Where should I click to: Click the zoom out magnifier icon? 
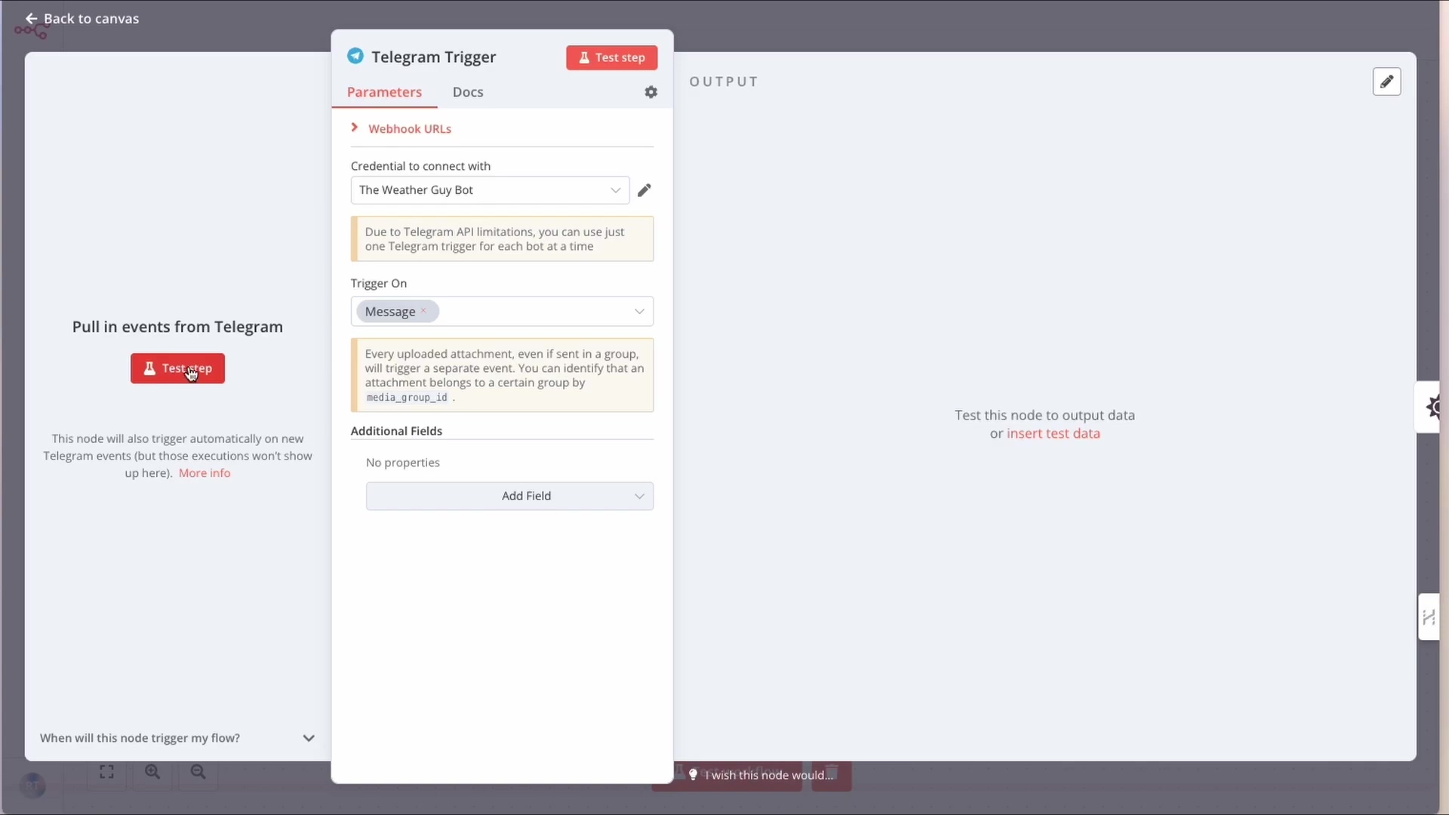click(198, 772)
